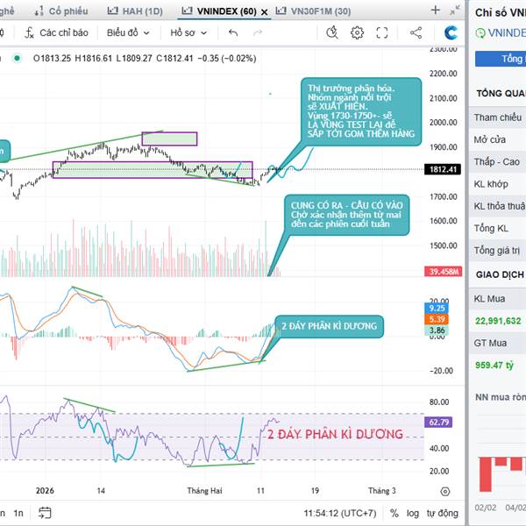Click the Mở cửa row
The height and width of the screenshot is (526, 526).
click(497, 139)
